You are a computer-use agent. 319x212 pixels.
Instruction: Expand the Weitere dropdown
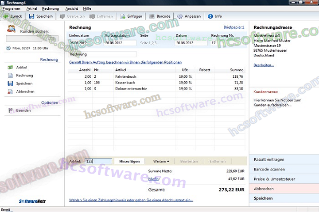coord(161,161)
